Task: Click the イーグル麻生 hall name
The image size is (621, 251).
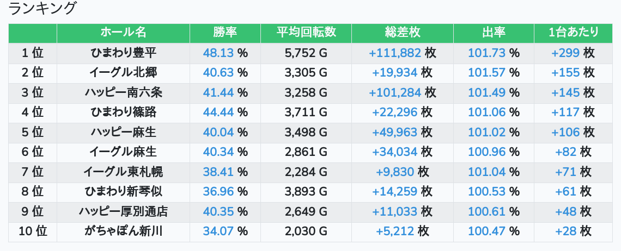Action: (x=123, y=152)
